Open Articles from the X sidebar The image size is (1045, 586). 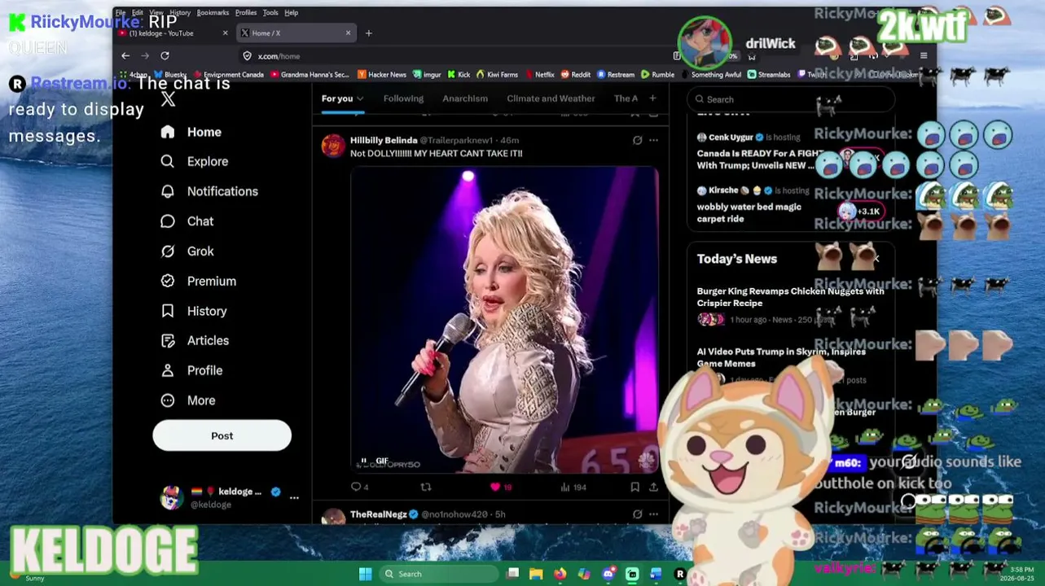pos(195,340)
